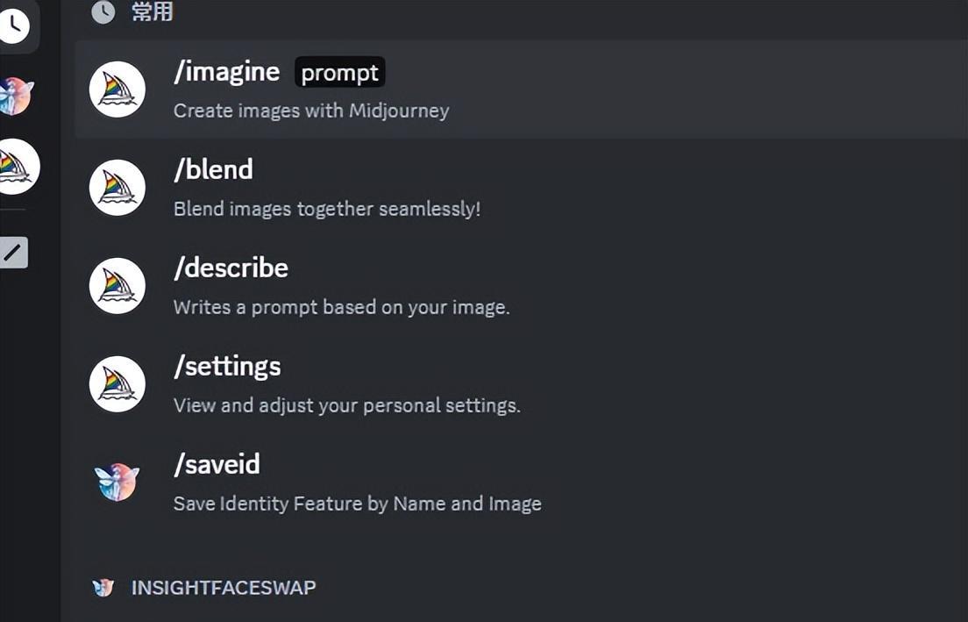This screenshot has height=622, width=968.
Task: Select InsightFaceSwap bot icon in left sidebar
Action: coord(16,97)
